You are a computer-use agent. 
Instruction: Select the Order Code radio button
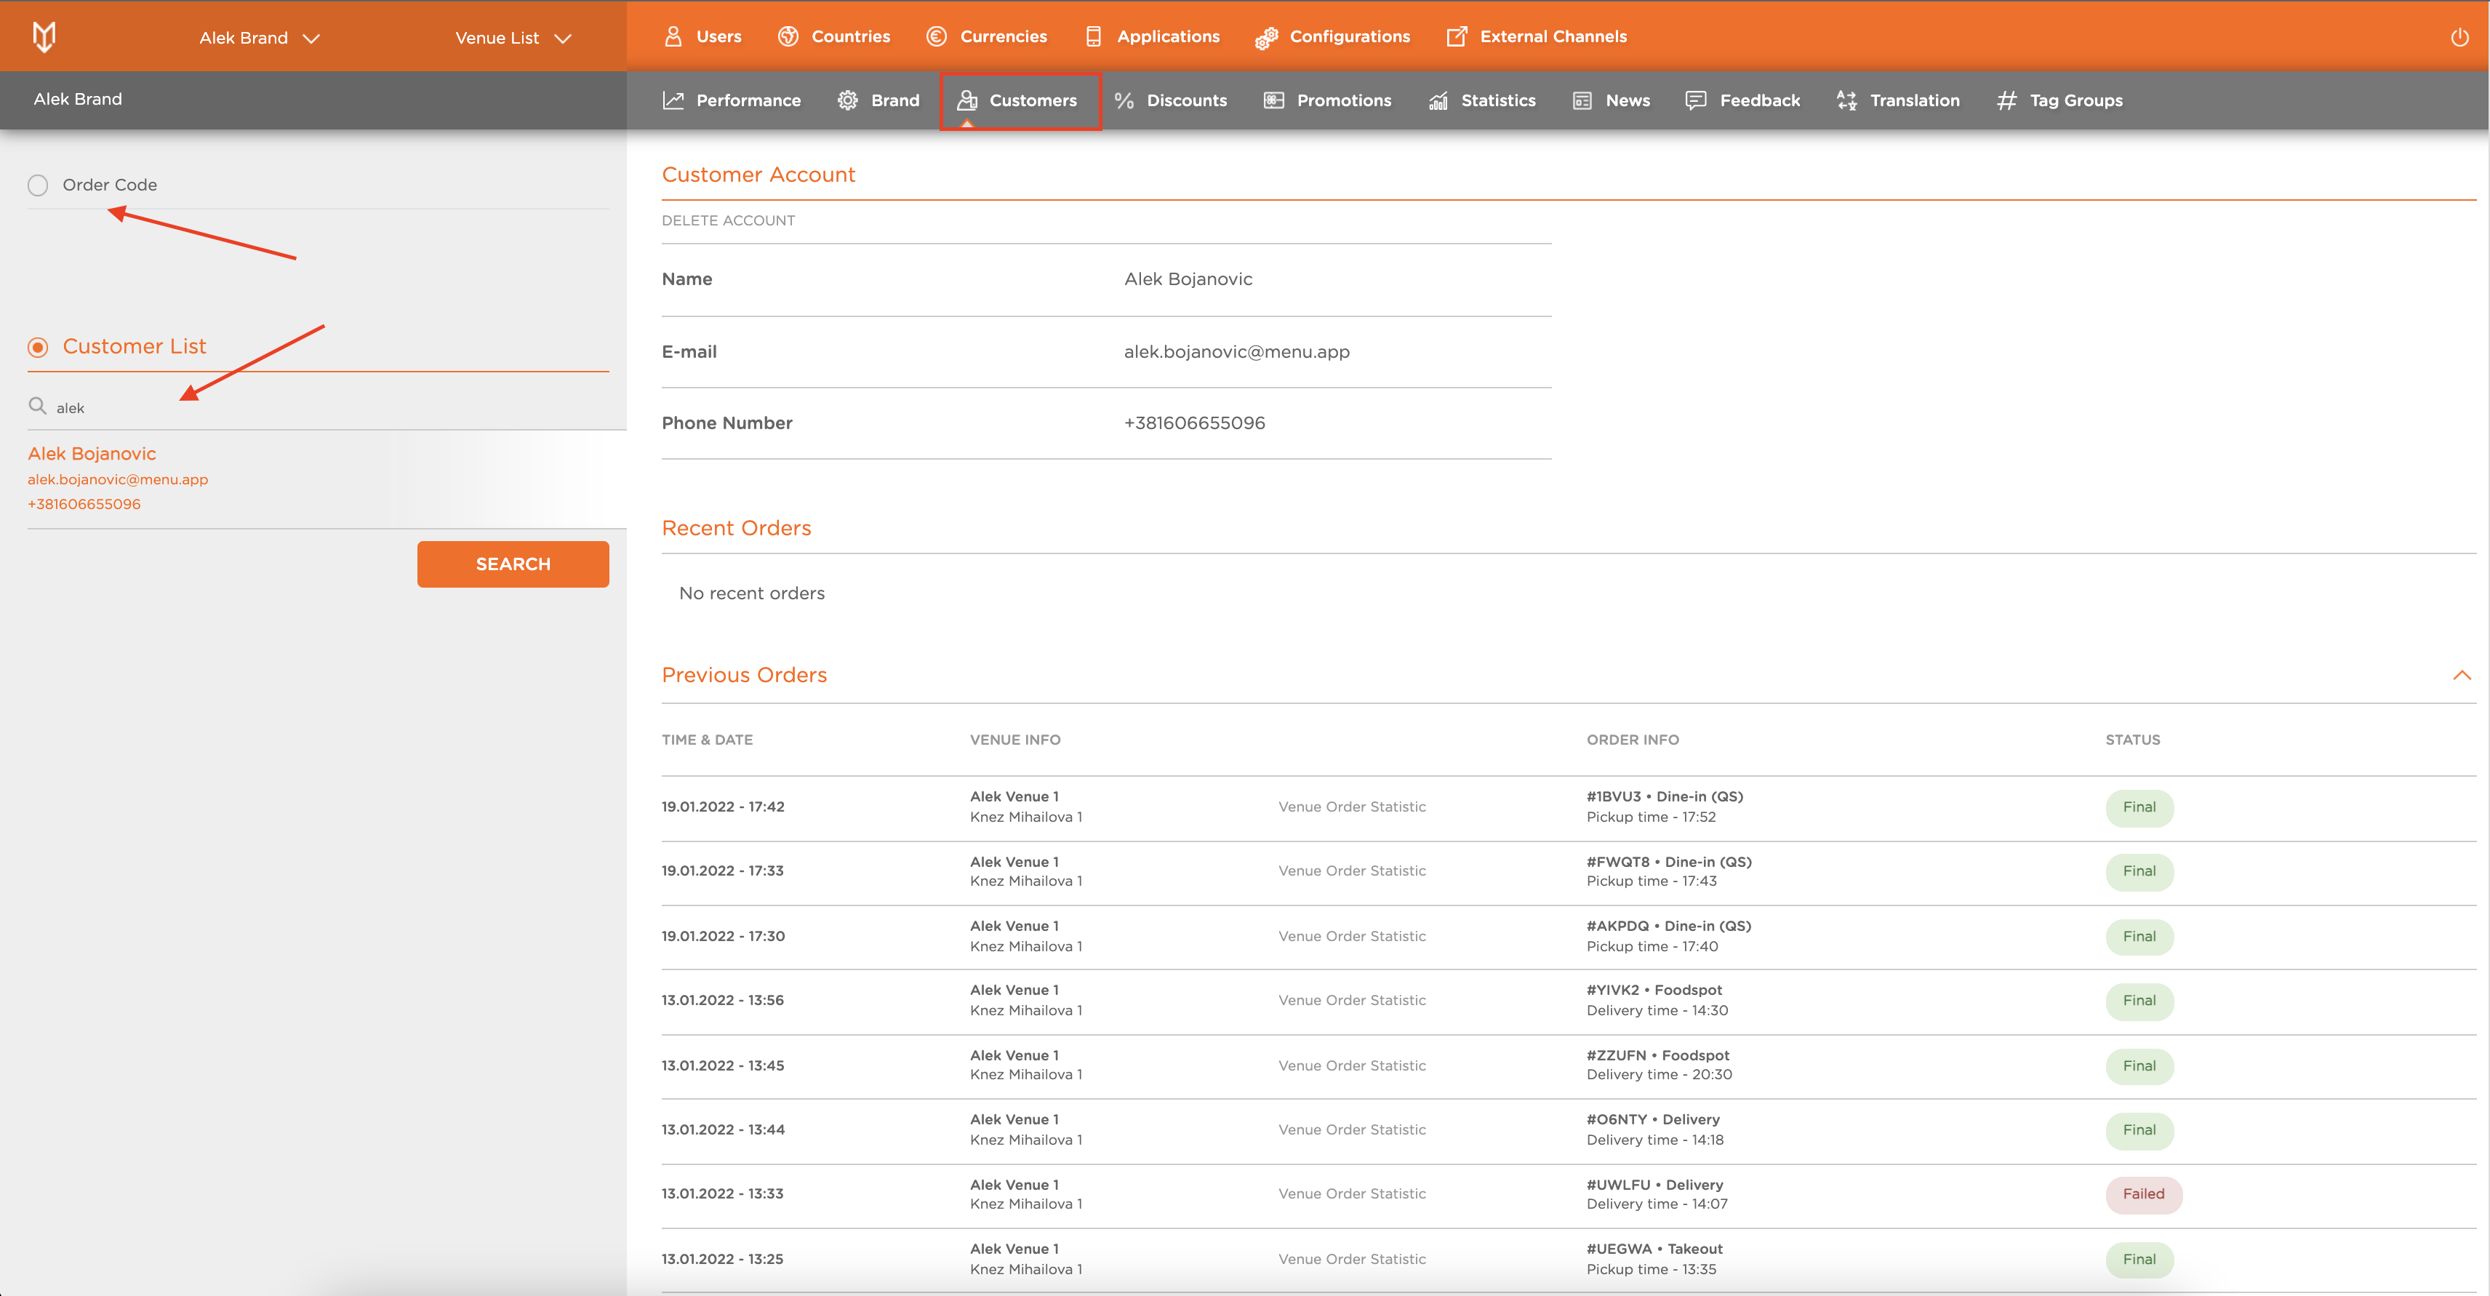38,185
